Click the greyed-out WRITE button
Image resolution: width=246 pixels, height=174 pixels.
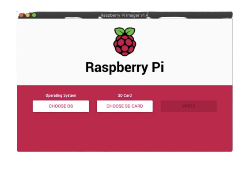click(189, 106)
